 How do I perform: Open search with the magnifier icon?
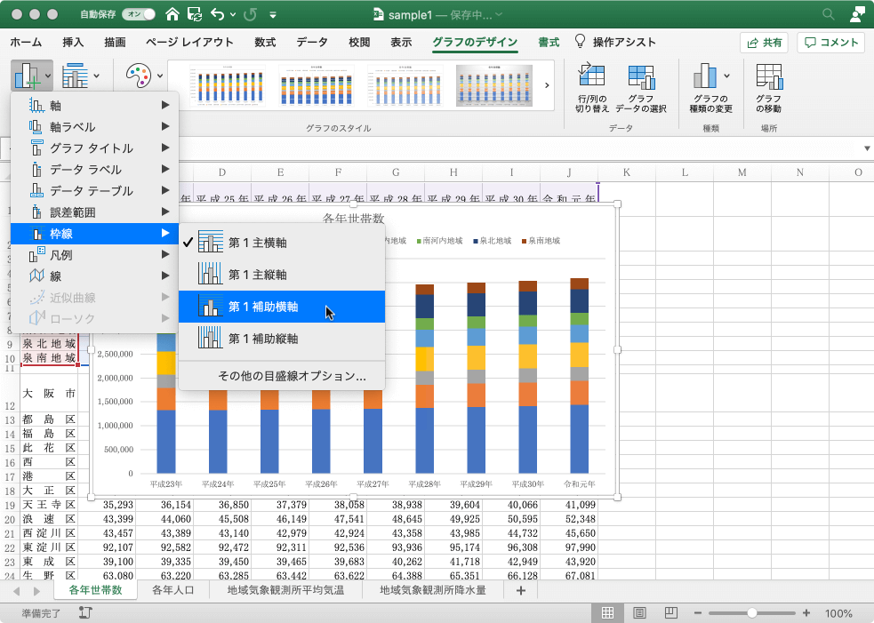point(829,14)
